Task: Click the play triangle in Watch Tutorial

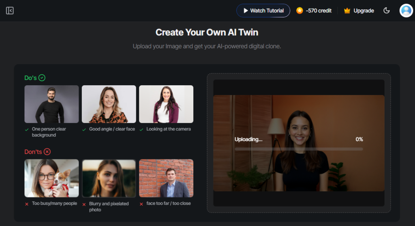Action: click(246, 11)
